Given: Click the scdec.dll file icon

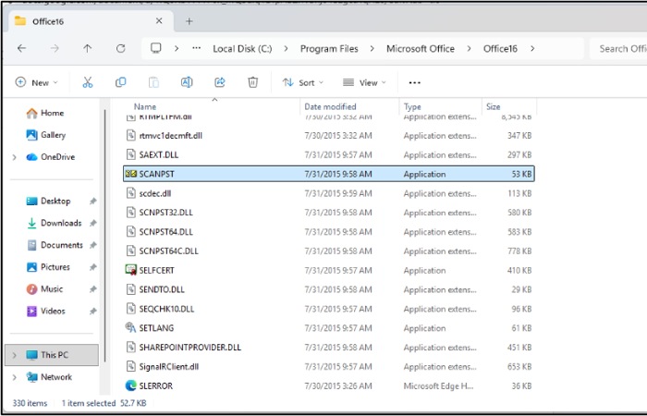Looking at the screenshot, I should click(x=131, y=193).
